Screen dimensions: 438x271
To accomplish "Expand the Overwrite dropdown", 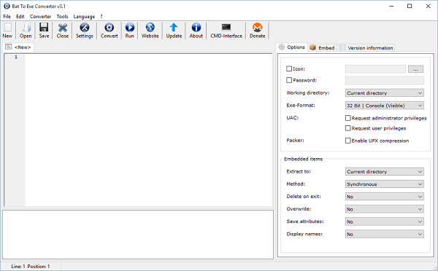I will (x=385, y=209).
